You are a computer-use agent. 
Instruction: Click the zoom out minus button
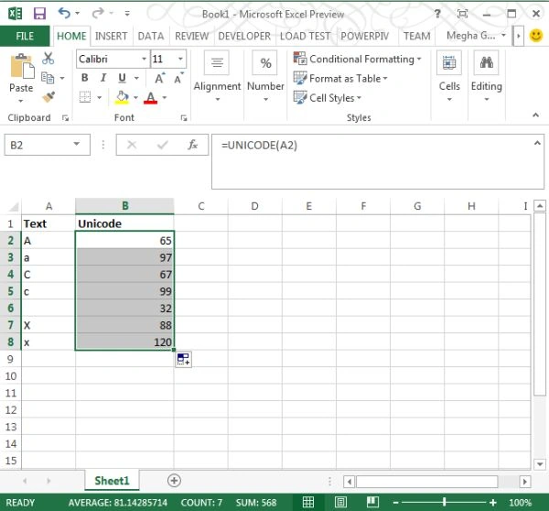(x=395, y=503)
